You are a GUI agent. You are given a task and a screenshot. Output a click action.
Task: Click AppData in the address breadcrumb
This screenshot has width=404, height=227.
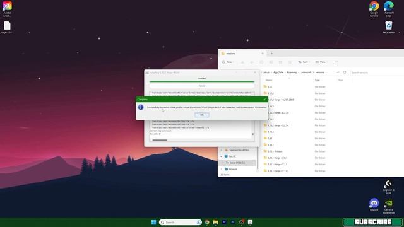278,73
